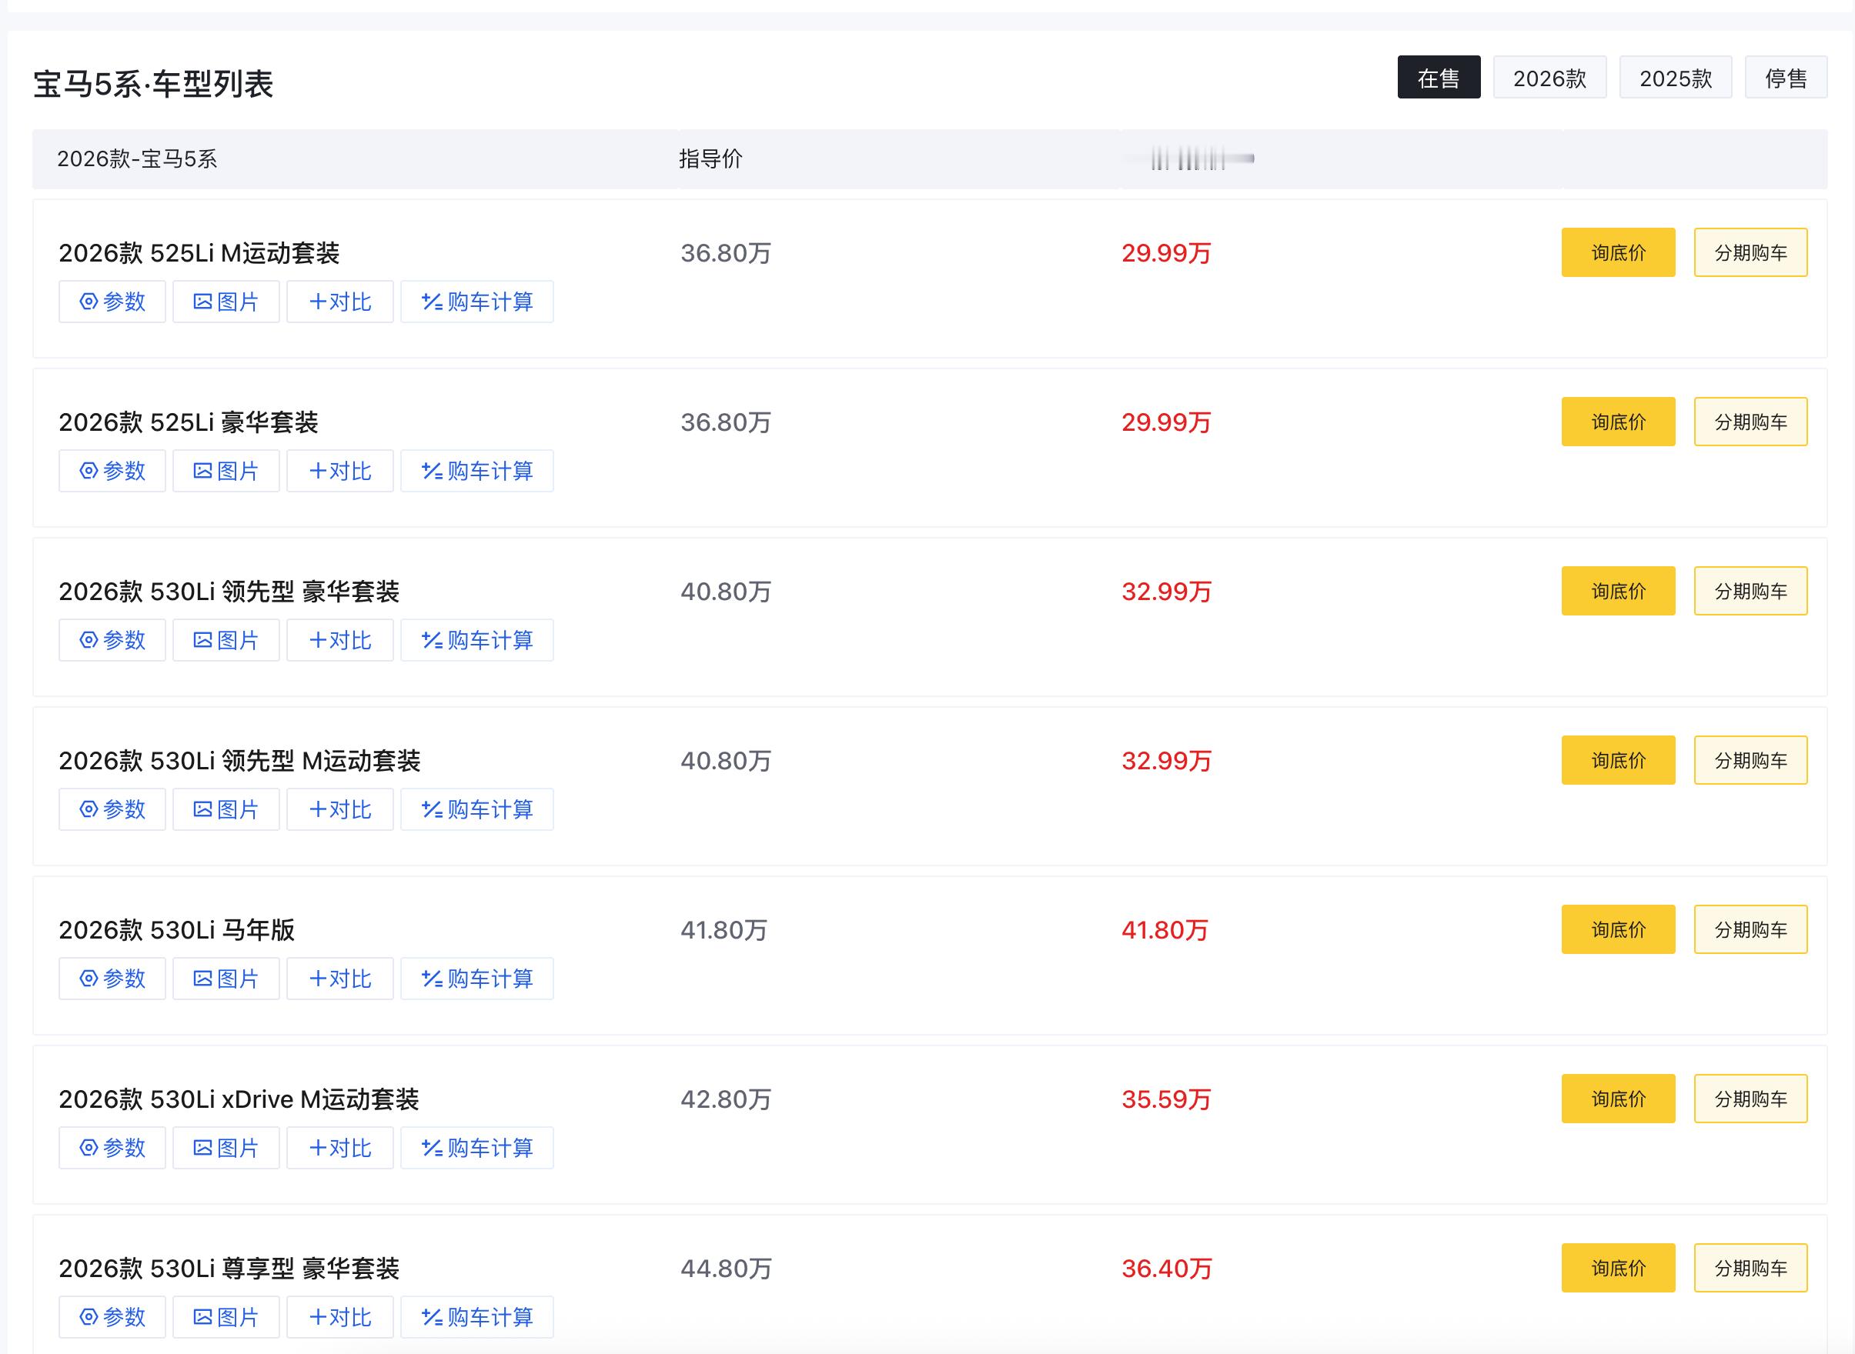Click 询底价 for 525Li 豪华套装
The width and height of the screenshot is (1855, 1354).
pyautogui.click(x=1618, y=422)
